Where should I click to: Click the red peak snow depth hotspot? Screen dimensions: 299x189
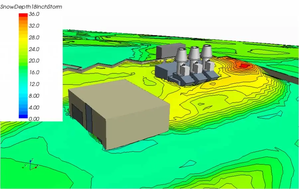click(244, 66)
